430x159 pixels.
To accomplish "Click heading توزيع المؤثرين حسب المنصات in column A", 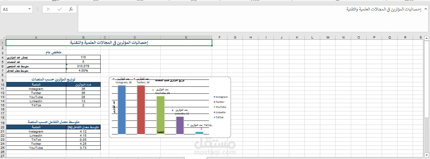I will [x=53, y=80].
